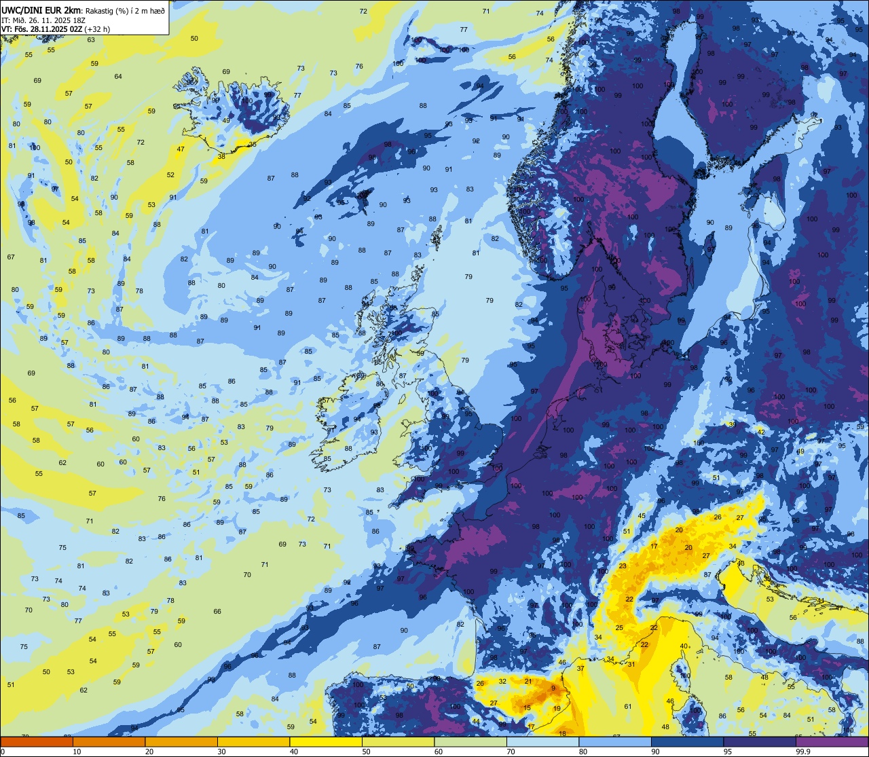Viewport: 869px width, 757px height.
Task: Click the pale blue 70–80 legend swatch
Action: point(542,741)
